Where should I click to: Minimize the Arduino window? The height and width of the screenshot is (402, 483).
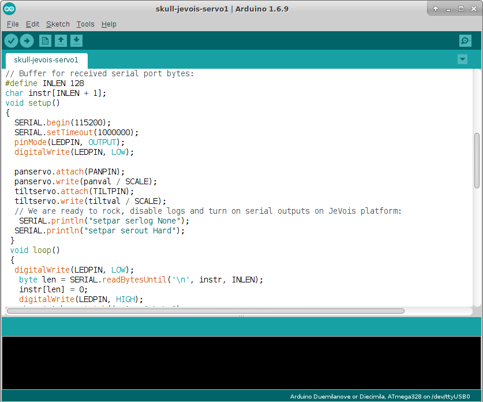[x=448, y=9]
